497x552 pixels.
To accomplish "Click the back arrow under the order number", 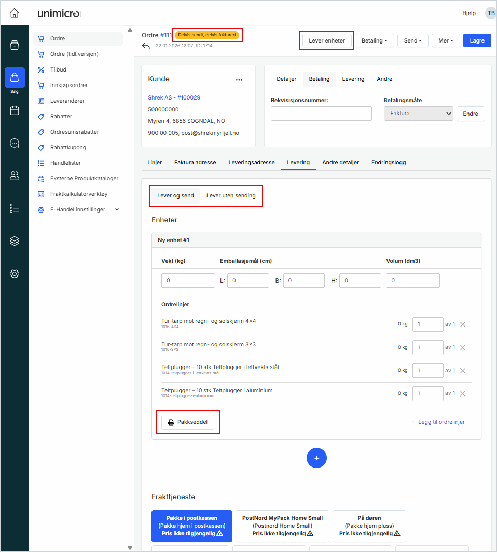I will coord(146,46).
